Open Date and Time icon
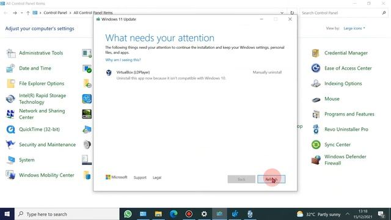Screen dimensions: 391x220 [11, 68]
